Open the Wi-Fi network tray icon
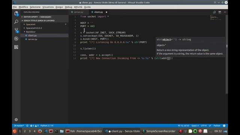Image resolution: width=240 pixels, height=135 pixels. 185,131
